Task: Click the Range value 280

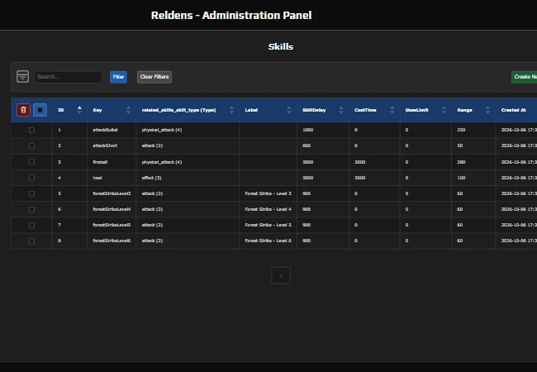Action: tap(461, 162)
